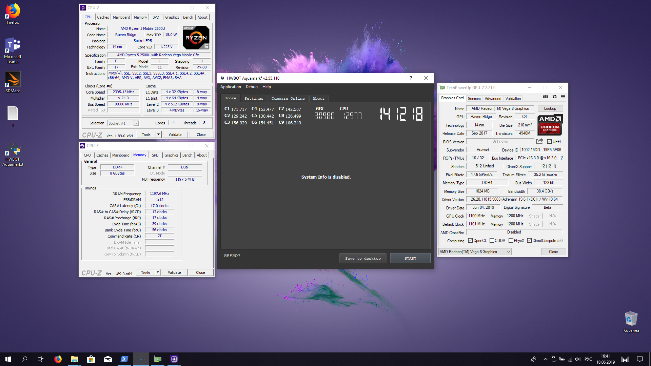651x366 pixels.
Task: Click Driver Version field in GPU-Z
Action: click(x=514, y=199)
